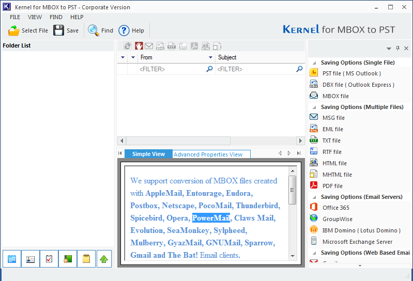Choose DBX file (Outlook Express) option
The width and height of the screenshot is (413, 281).
point(358,85)
